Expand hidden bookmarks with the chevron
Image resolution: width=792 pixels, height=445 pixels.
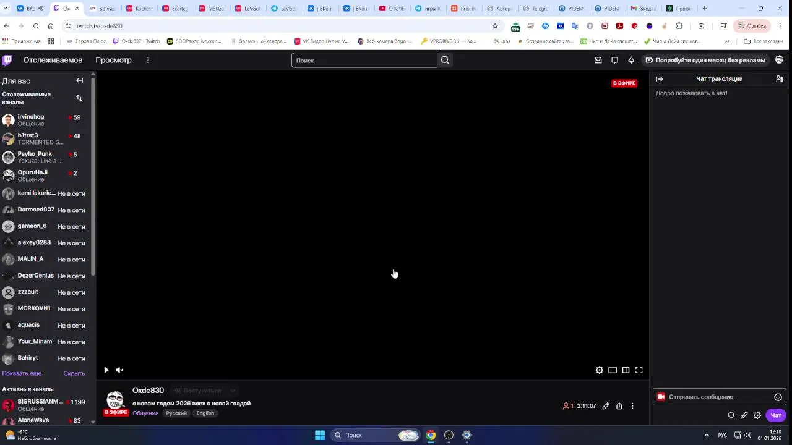tap(727, 41)
